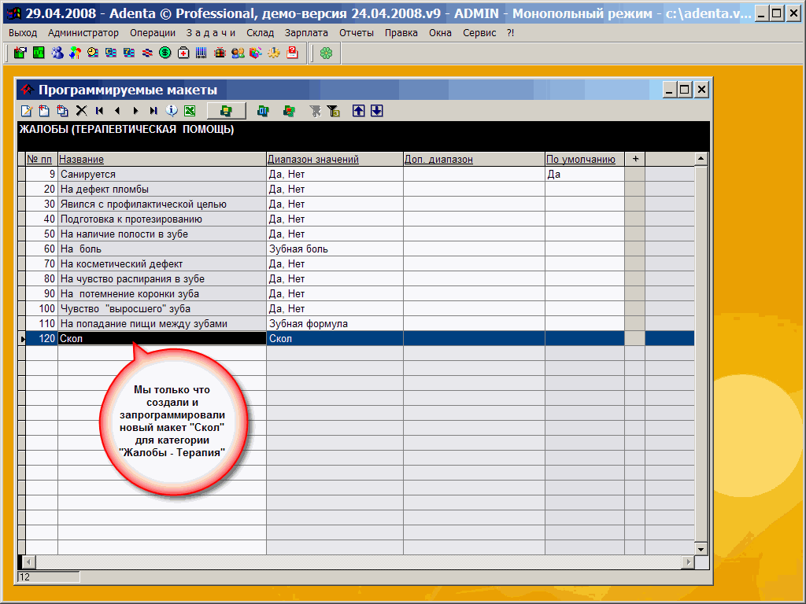
Task: Open the Отчеты menu
Action: click(357, 33)
